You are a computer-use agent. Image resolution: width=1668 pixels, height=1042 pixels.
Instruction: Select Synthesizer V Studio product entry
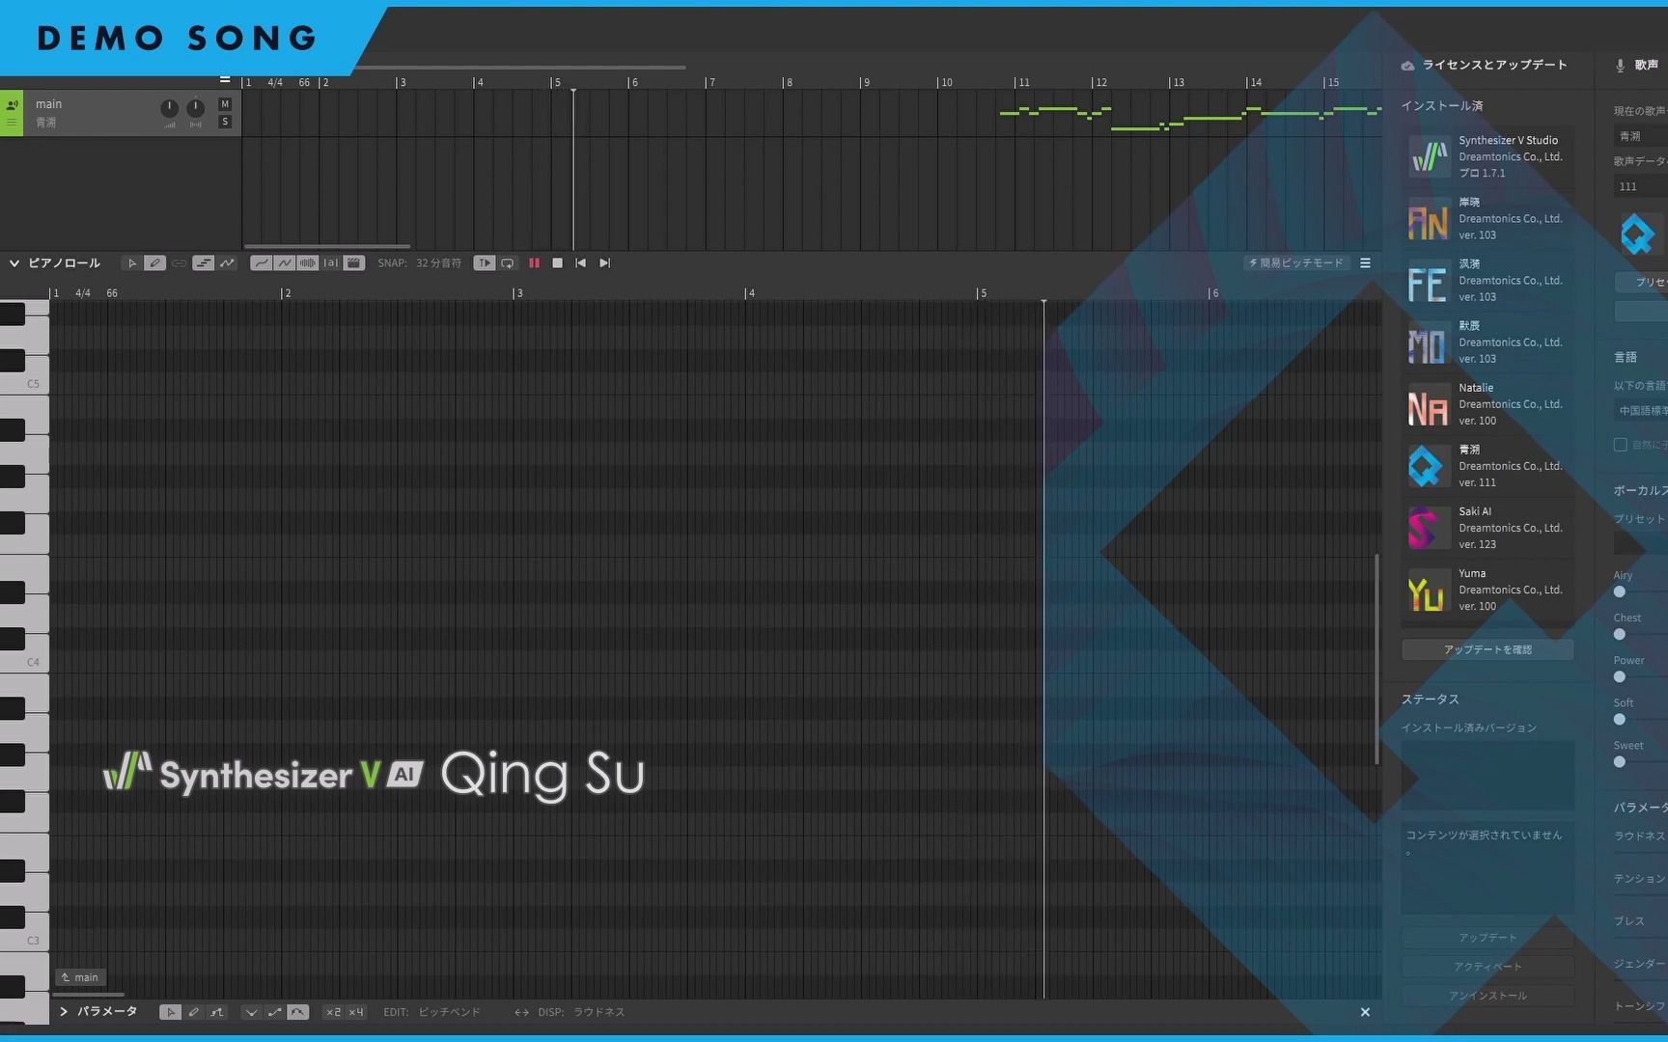[1487, 156]
